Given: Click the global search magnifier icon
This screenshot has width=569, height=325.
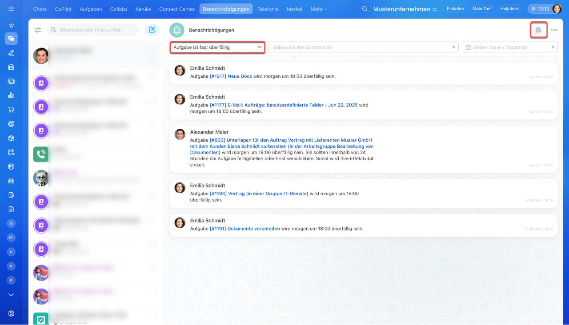Looking at the screenshot, I should coord(365,9).
